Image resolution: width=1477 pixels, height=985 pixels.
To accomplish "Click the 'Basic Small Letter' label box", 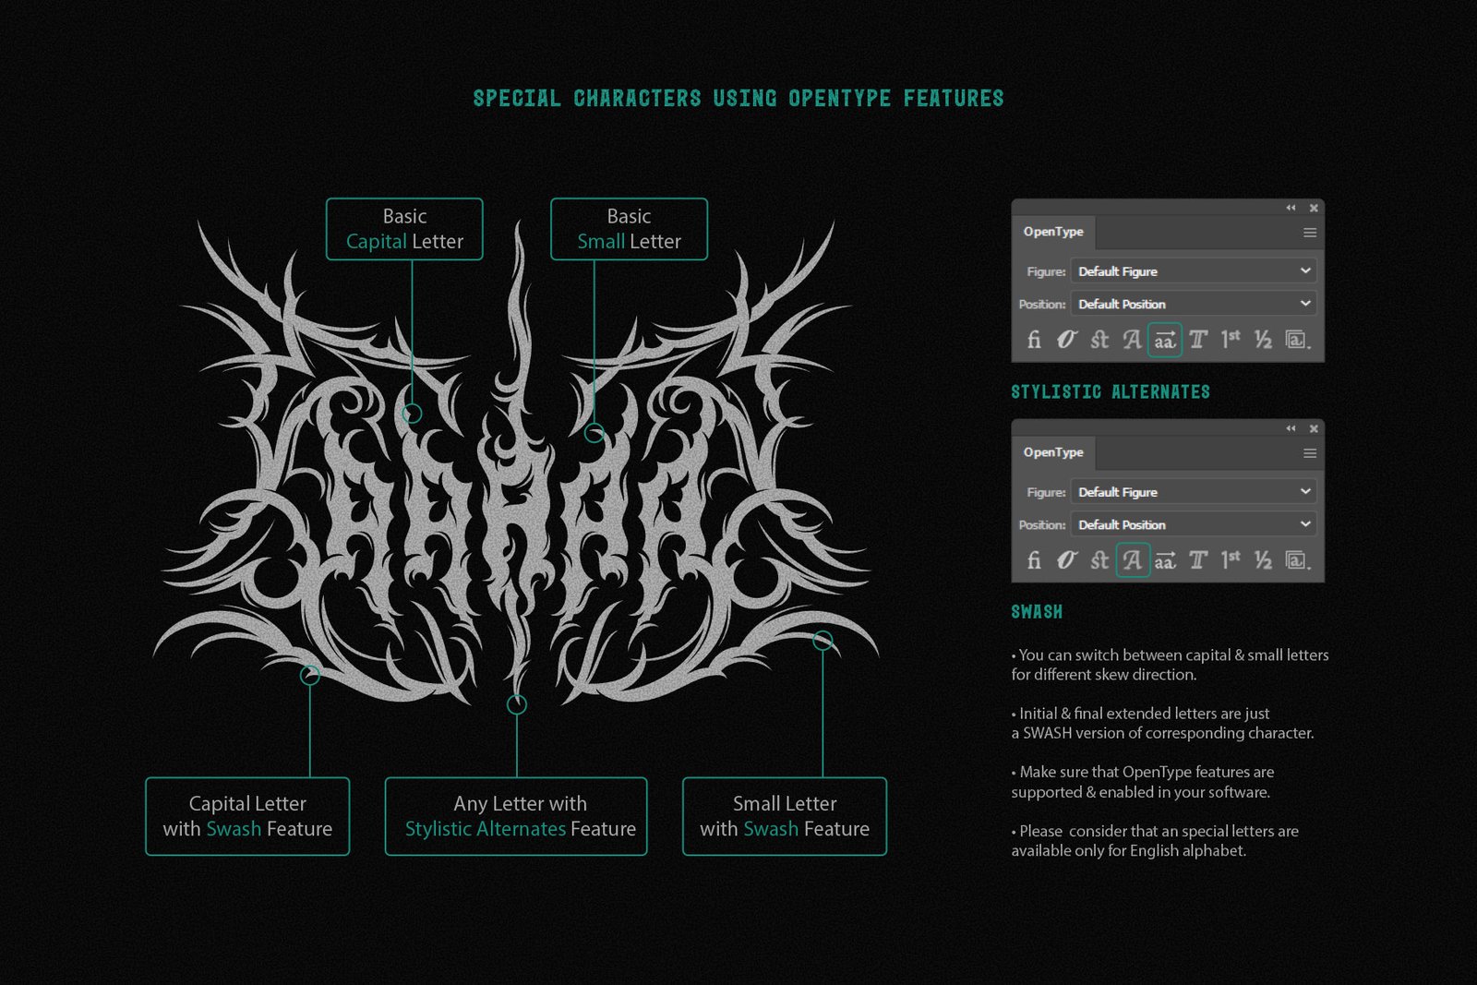I will 629,229.
